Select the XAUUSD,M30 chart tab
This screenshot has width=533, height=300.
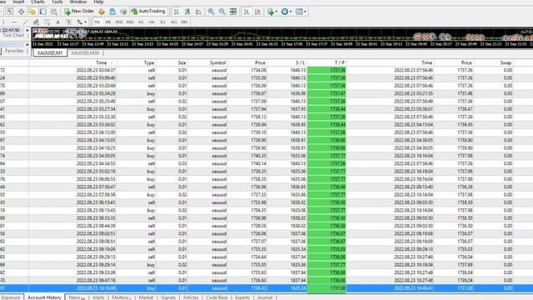point(85,53)
